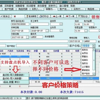Open the 窗口管理 menu
This screenshot has width=100, height=100.
[x=64, y=6]
